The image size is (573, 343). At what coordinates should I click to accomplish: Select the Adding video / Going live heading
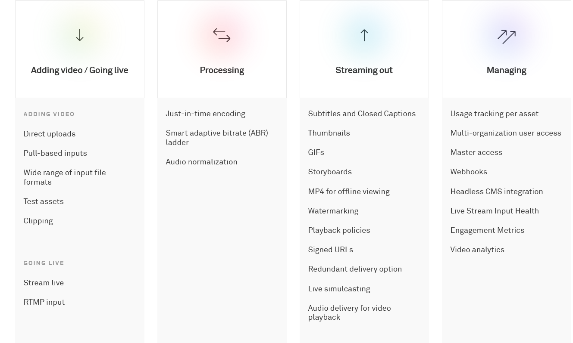point(79,70)
